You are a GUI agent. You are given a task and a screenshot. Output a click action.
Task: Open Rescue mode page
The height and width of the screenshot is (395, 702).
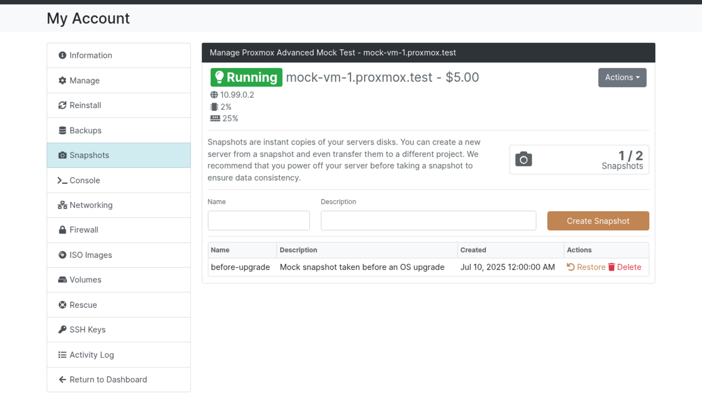[x=119, y=305]
